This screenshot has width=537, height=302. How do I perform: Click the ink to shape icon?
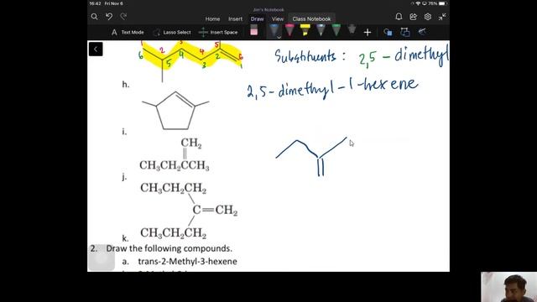point(404,32)
